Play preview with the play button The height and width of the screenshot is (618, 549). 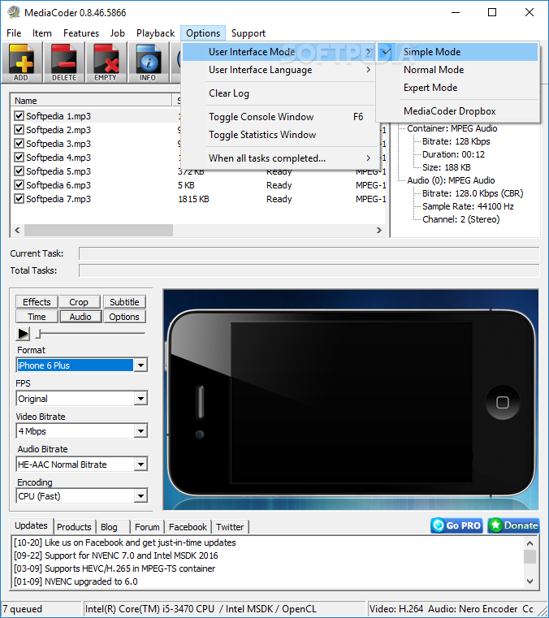click(23, 334)
